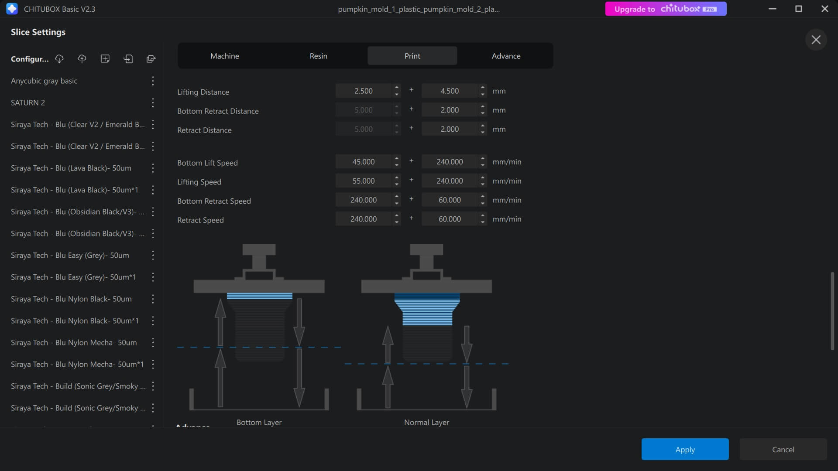
Task: Decrease first Lifting Distance value with down arrow
Action: 397,95
